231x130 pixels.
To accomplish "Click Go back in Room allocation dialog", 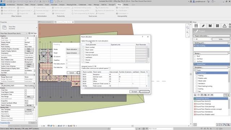I will (x=134, y=91).
